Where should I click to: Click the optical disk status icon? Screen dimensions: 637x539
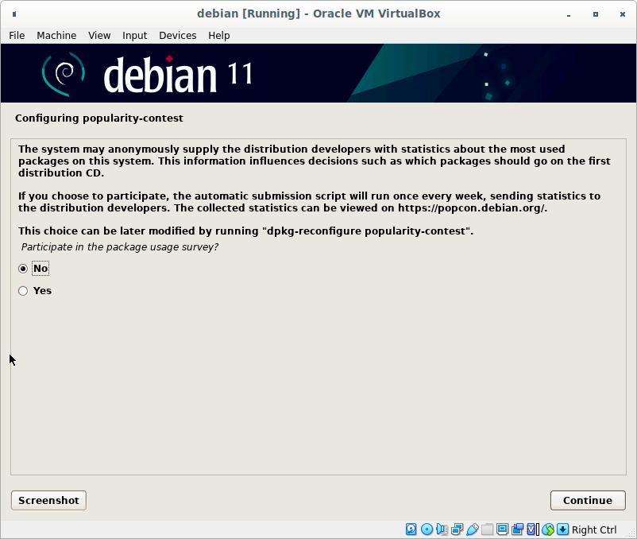pyautogui.click(x=427, y=529)
